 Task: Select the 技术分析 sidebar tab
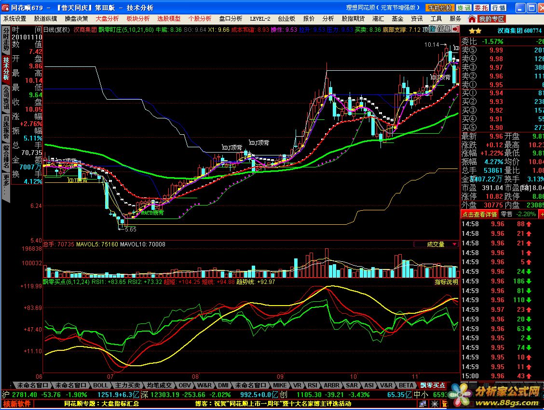click(x=6, y=68)
